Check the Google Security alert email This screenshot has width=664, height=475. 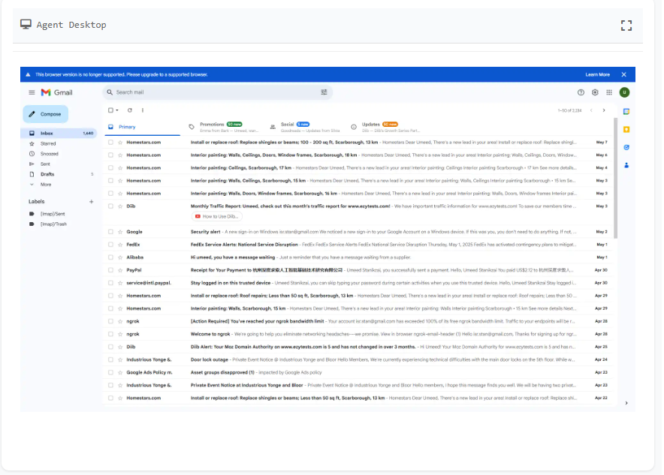coord(110,232)
